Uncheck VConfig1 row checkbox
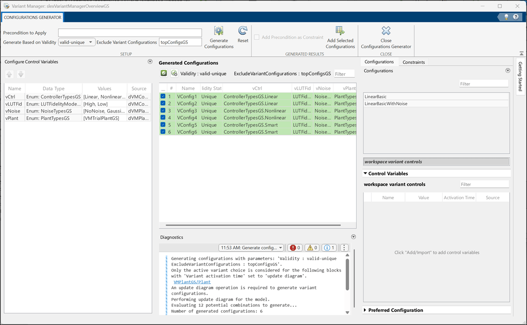 (163, 96)
